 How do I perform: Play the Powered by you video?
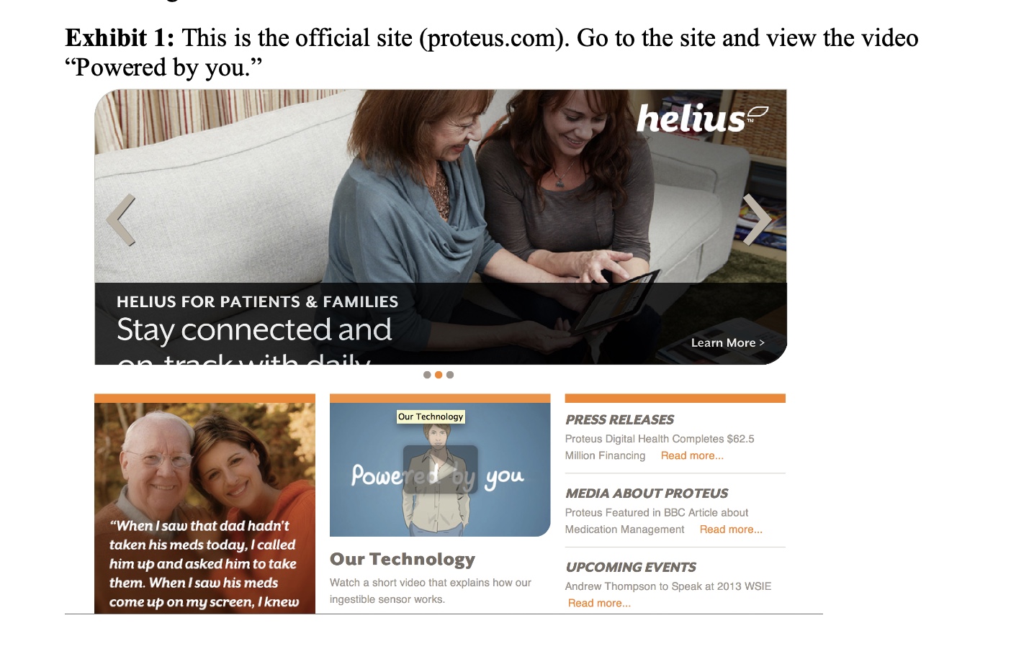click(x=440, y=470)
